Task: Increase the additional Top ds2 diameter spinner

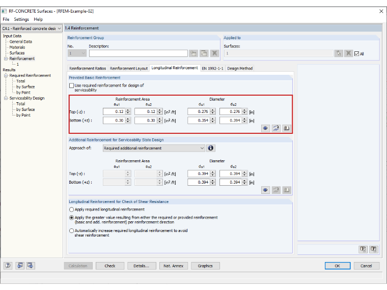Action: pos(244,172)
